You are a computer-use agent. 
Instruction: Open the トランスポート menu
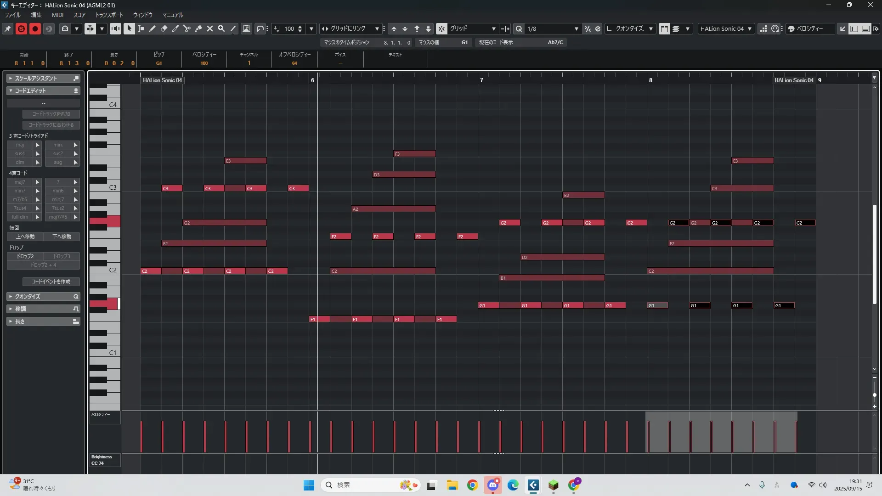pos(109,15)
